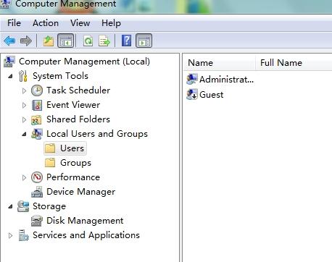The height and width of the screenshot is (262, 332).
Task: Click the Users folder icon
Action: click(x=50, y=148)
